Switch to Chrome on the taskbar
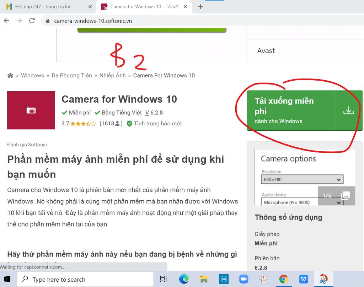The height and width of the screenshot is (287, 364). point(283,279)
